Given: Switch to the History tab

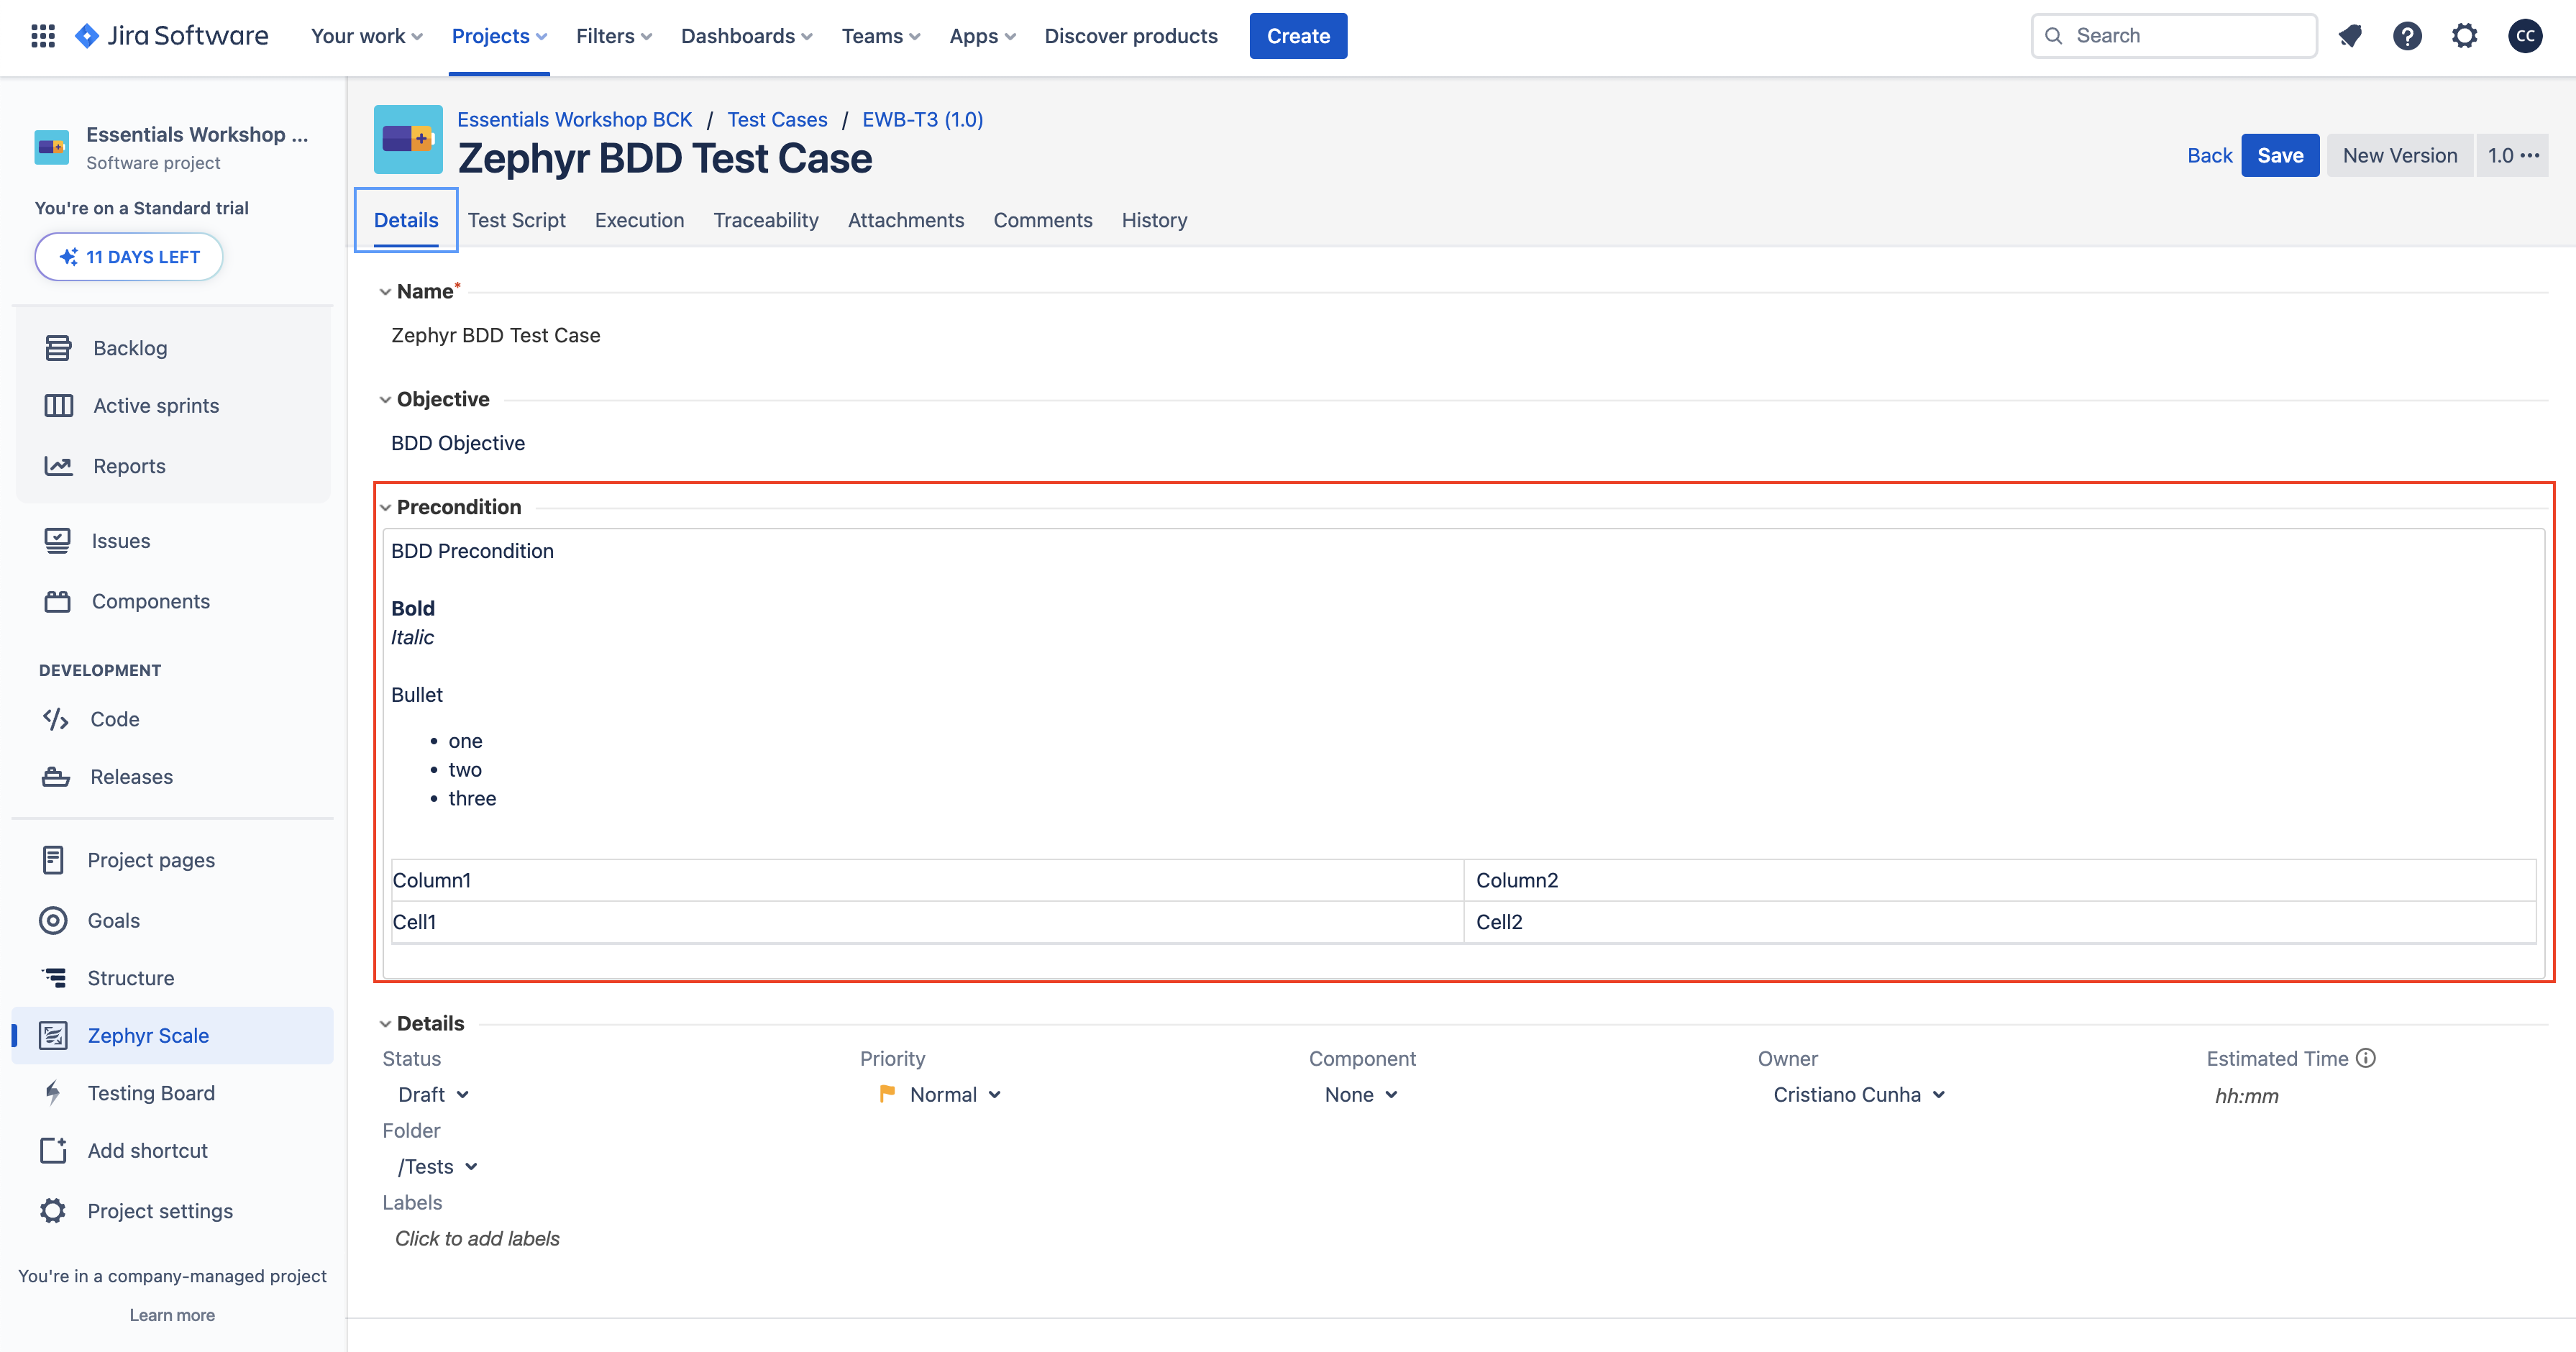Looking at the screenshot, I should point(1154,220).
